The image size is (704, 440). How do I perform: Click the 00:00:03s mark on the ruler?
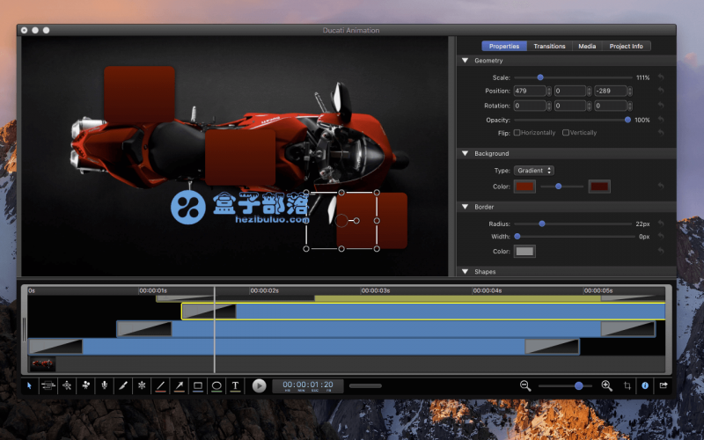tap(376, 290)
